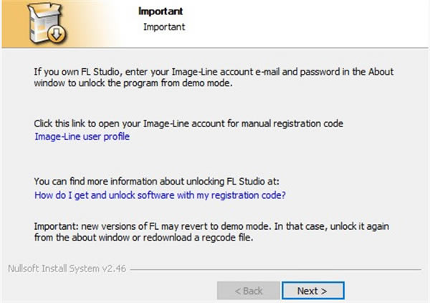Open the Image-Line user profile link

tap(82, 136)
